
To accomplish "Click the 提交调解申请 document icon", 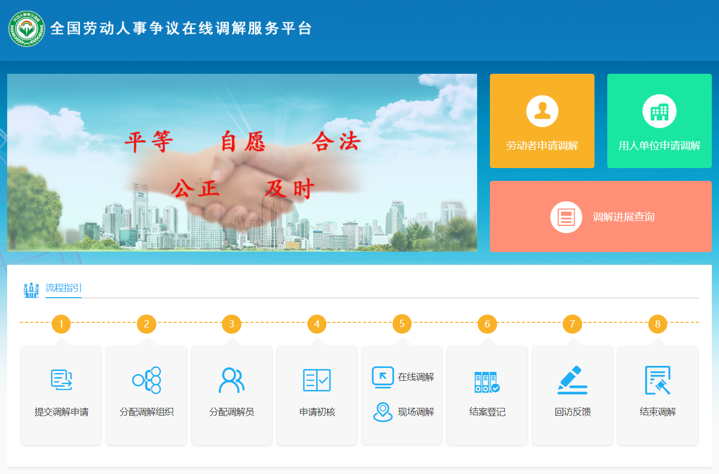I will pyautogui.click(x=61, y=380).
